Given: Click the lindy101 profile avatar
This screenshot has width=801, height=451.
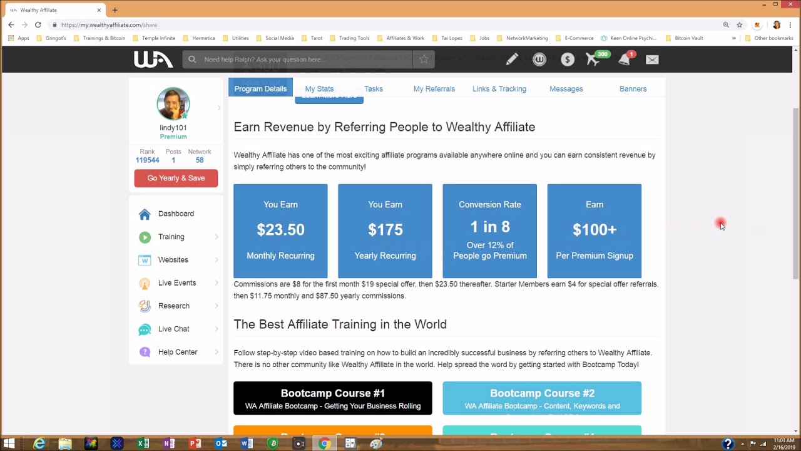Looking at the screenshot, I should 173,104.
